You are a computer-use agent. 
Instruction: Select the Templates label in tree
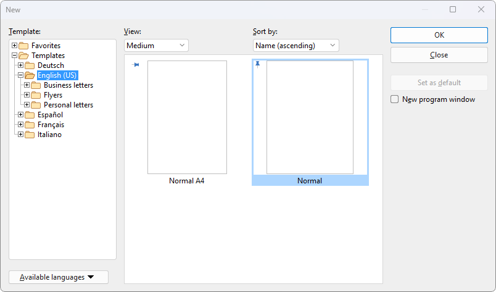point(48,56)
